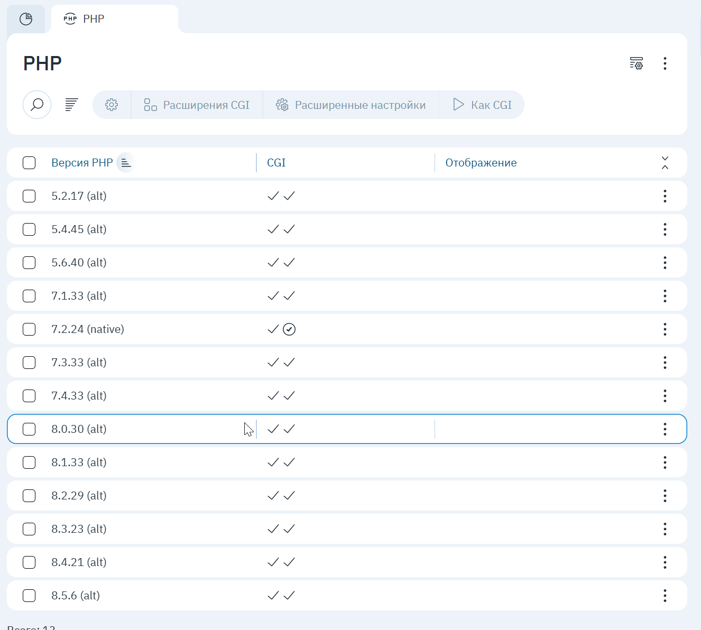Select the 5.6.40 (alt) checkbox
Screen dimensions: 701x630
point(29,263)
